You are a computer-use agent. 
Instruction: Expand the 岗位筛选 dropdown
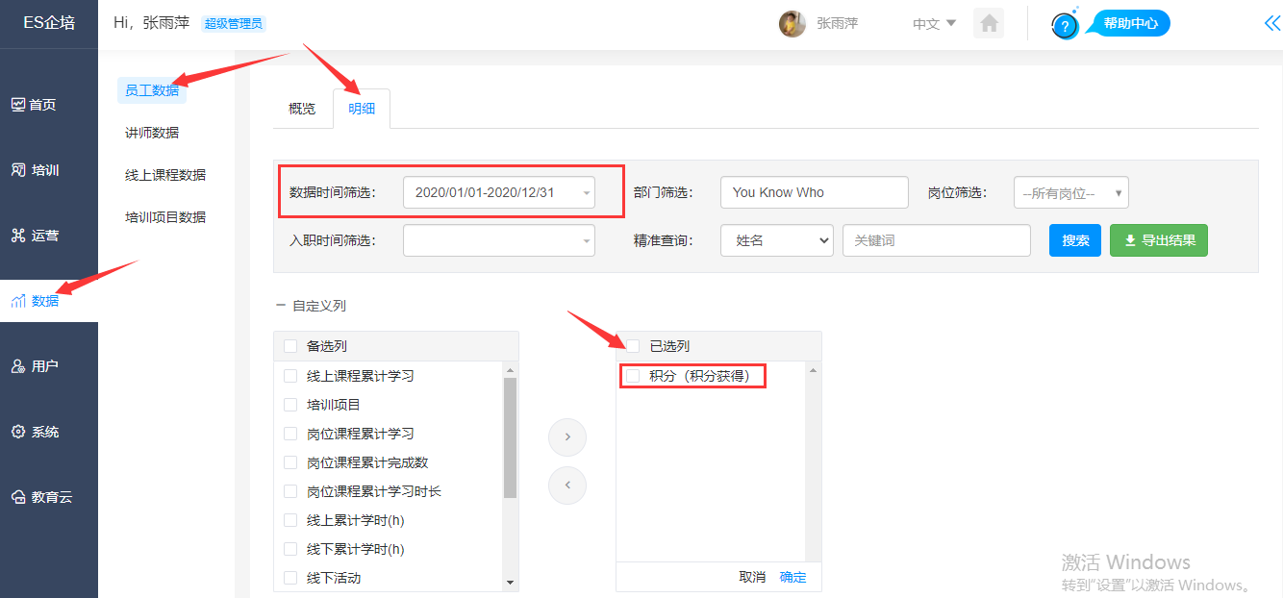pyautogui.click(x=1070, y=192)
